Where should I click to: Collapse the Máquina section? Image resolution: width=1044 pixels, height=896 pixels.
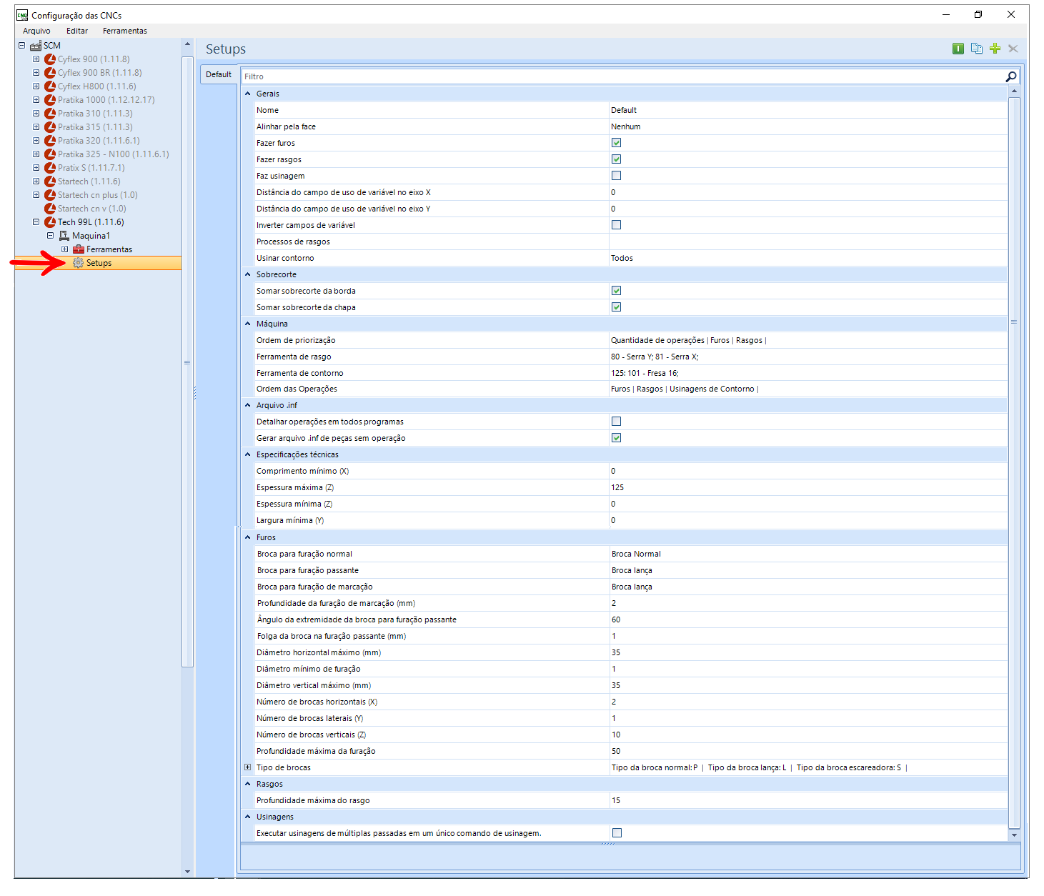(x=248, y=324)
